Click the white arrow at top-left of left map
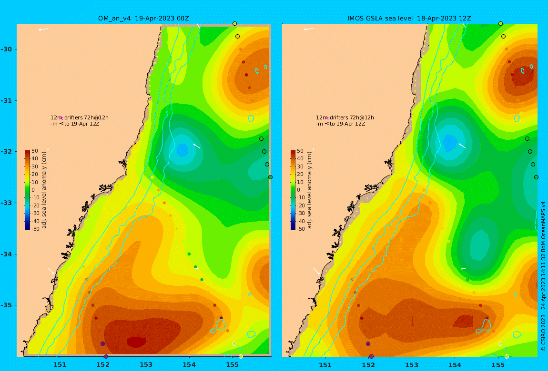This screenshot has width=548, height=371. click(x=43, y=29)
